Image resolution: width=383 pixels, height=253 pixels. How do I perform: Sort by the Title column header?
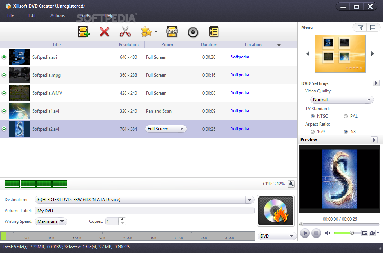pyautogui.click(x=57, y=45)
